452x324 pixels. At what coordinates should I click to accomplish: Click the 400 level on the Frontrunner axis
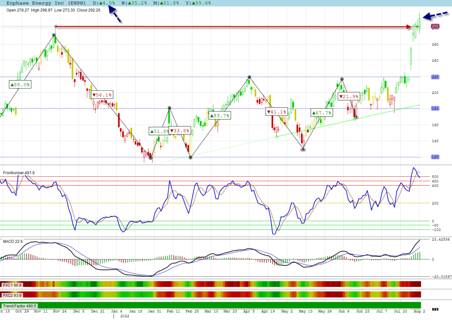tap(435, 186)
